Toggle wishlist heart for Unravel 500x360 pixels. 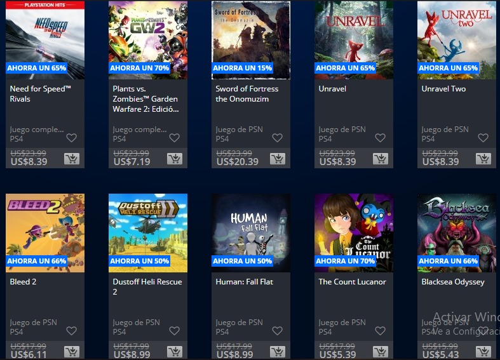click(380, 138)
